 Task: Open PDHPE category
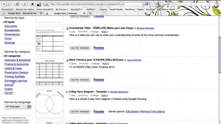tap(9, 93)
